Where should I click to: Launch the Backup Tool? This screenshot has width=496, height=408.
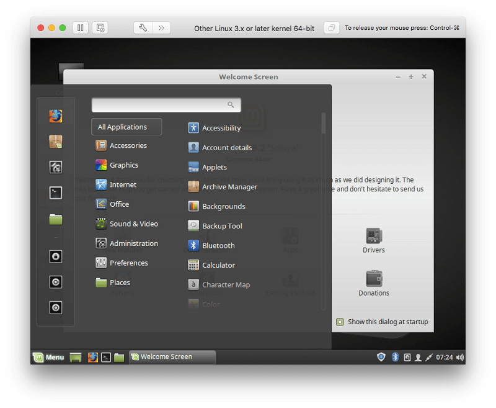click(x=215, y=226)
